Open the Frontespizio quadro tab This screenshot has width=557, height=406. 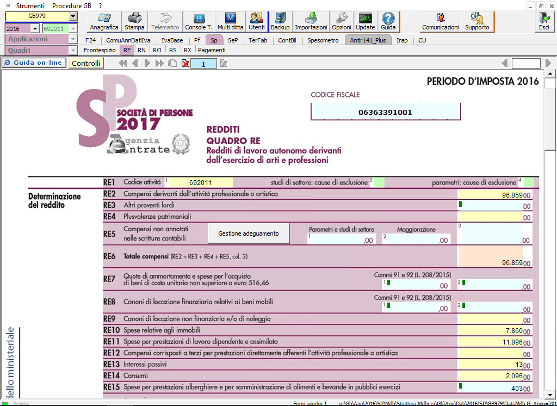tap(100, 50)
